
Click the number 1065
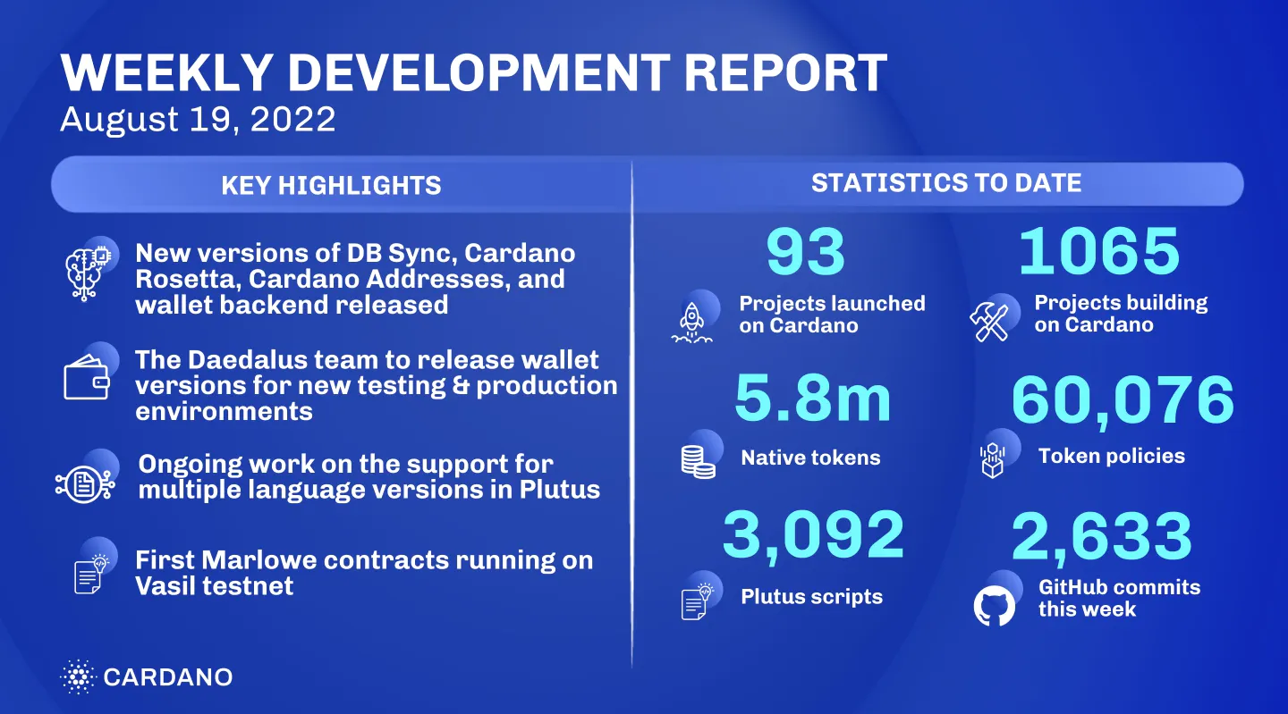coord(1099,250)
